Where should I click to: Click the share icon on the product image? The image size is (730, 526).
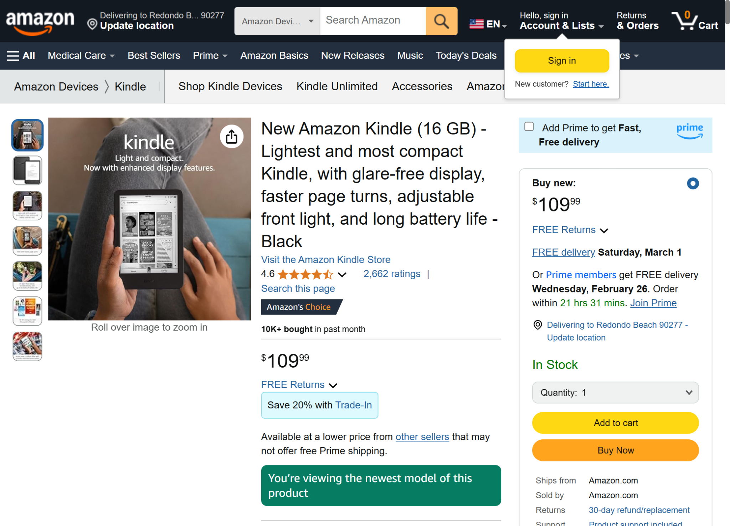(x=231, y=136)
